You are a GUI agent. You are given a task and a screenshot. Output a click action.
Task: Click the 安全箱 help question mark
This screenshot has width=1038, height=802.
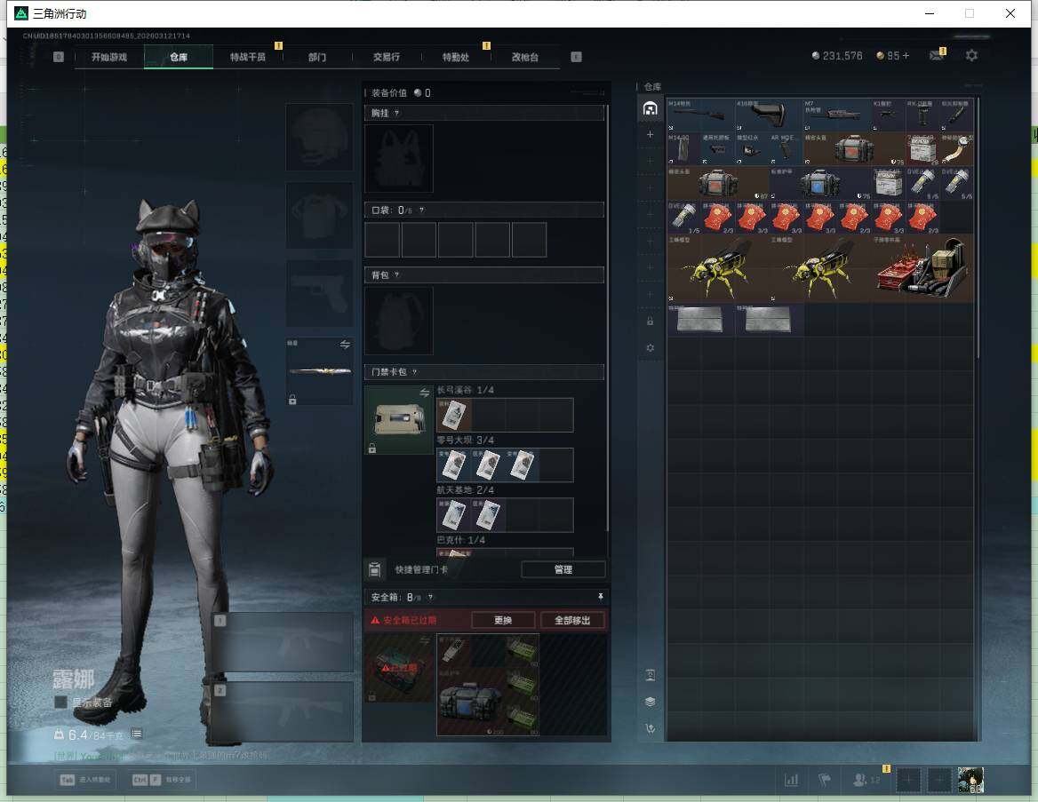pos(430,598)
